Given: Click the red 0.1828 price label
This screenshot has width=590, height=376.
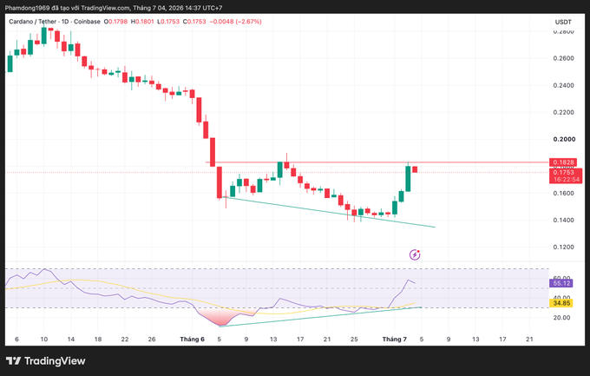Looking at the screenshot, I should click(563, 162).
